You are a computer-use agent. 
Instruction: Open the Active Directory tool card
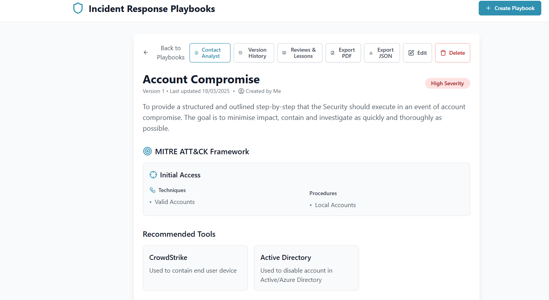[x=306, y=268]
